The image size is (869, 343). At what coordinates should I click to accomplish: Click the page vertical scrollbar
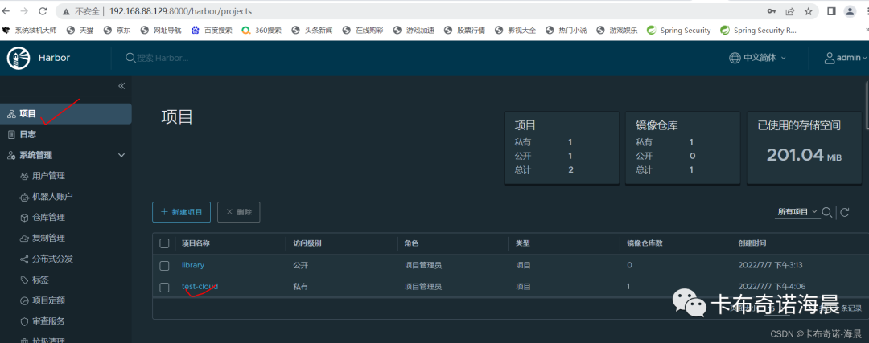pyautogui.click(x=867, y=105)
